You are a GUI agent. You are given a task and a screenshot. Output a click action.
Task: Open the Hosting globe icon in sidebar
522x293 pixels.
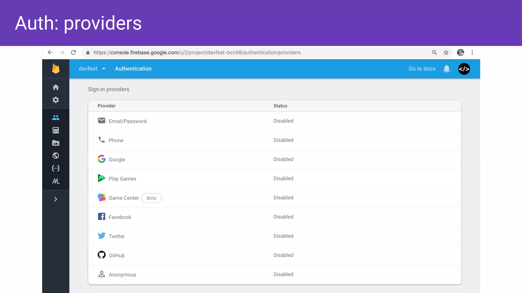pyautogui.click(x=56, y=156)
